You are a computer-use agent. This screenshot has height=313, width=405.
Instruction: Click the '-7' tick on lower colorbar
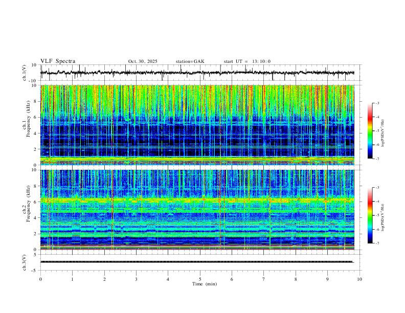click(377, 243)
